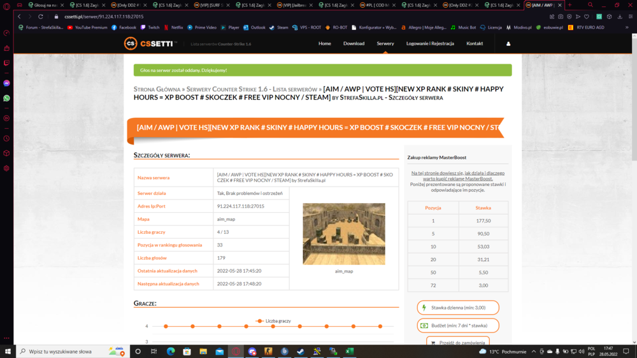
Task: Open WhatsApp panel in Opera sidebar
Action: click(6, 98)
